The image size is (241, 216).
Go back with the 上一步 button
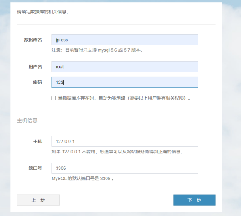pyautogui.click(x=38, y=200)
